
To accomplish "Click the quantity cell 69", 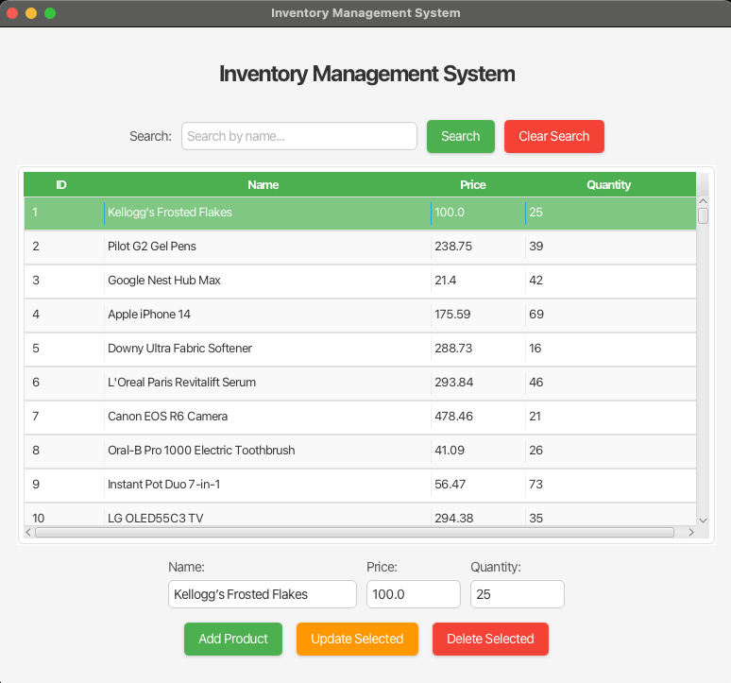I will pos(611,316).
